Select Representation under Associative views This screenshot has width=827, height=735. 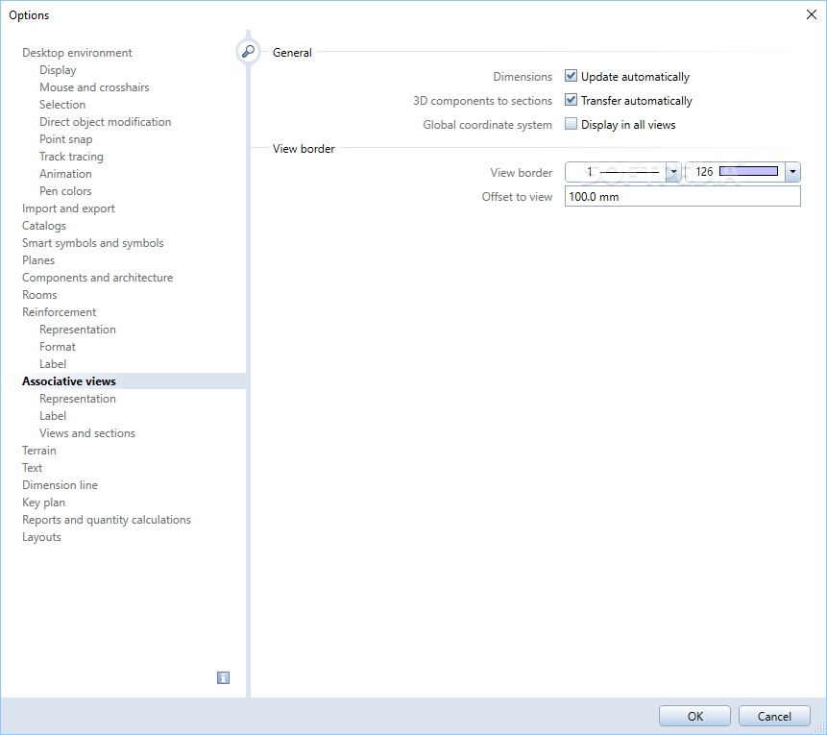[78, 399]
